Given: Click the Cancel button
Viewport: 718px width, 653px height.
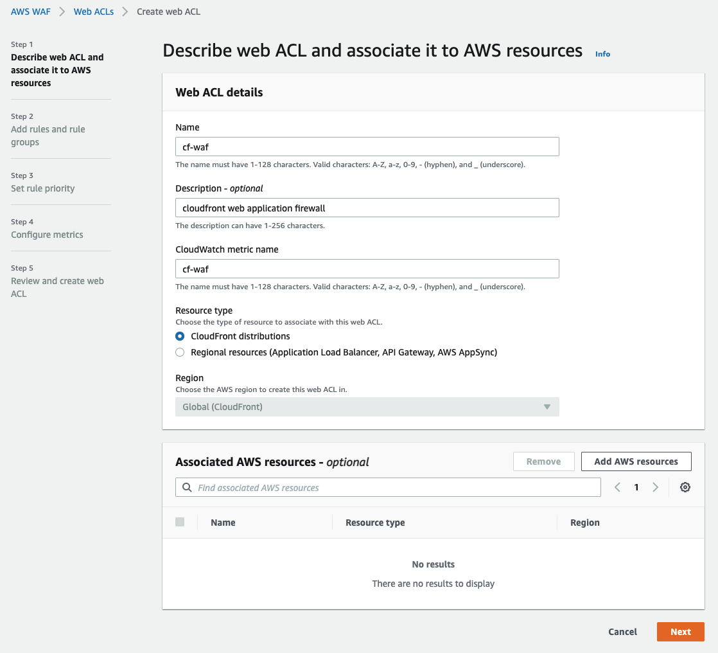Looking at the screenshot, I should pos(622,631).
